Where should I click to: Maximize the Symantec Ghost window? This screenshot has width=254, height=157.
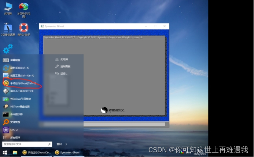[155, 26]
